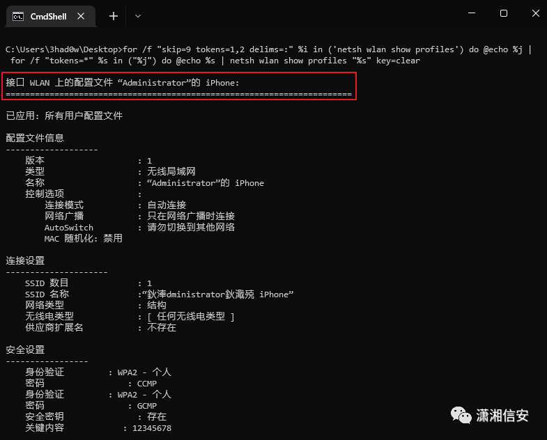Click the password value 12345678
The width and height of the screenshot is (547, 440).
point(152,428)
